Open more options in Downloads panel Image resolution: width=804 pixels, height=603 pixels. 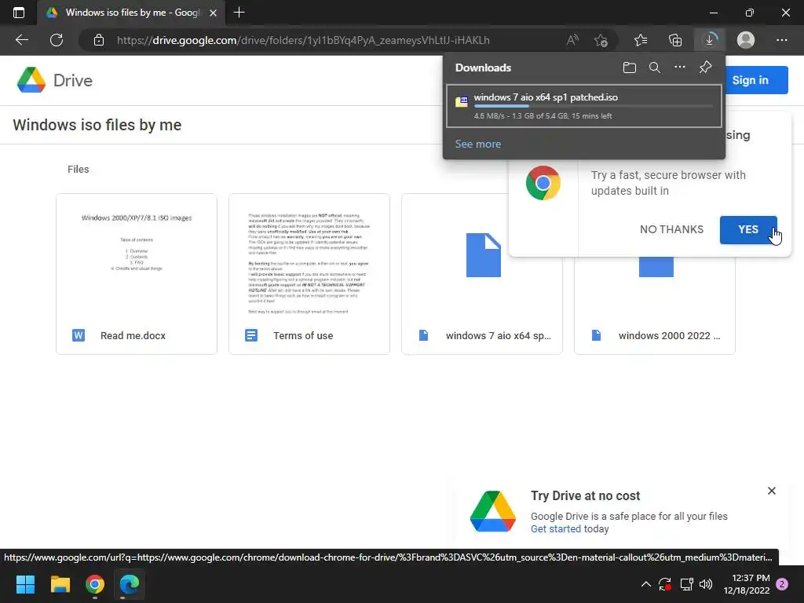pos(679,68)
